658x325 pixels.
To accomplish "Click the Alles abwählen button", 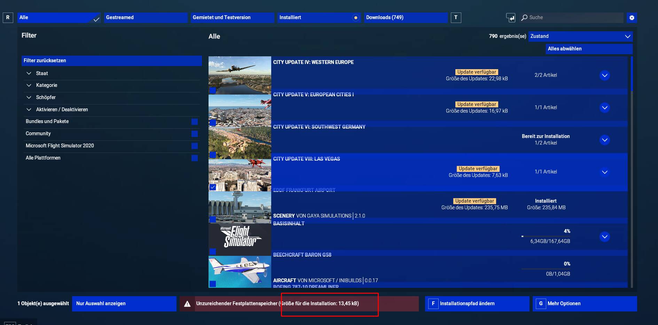I will tap(589, 49).
